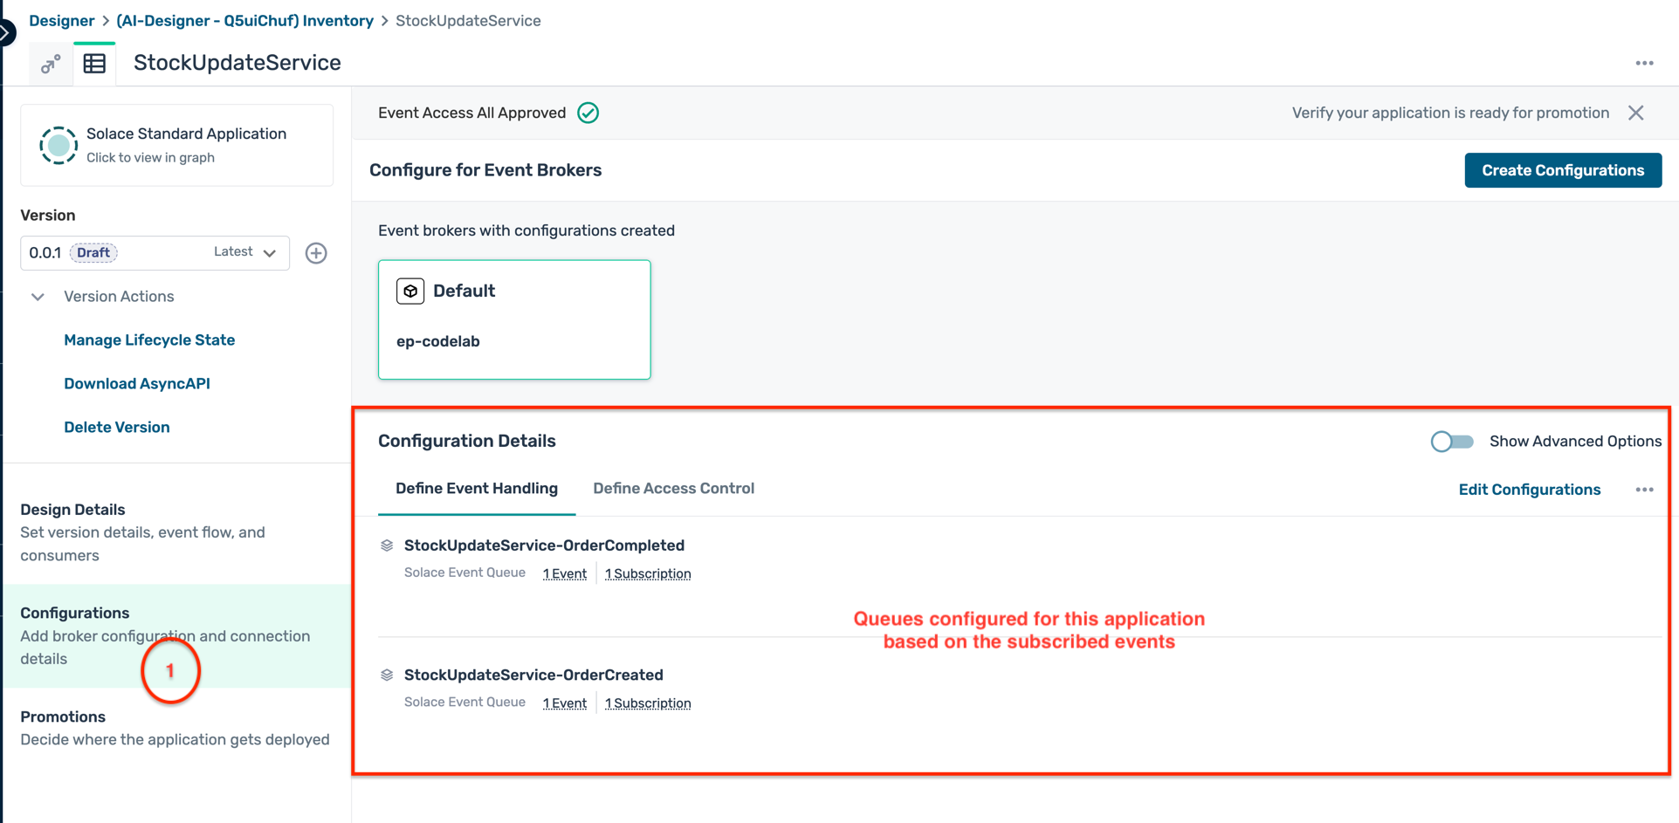Open Configuration Details more-options ellipsis
The height and width of the screenshot is (823, 1679).
[1644, 490]
